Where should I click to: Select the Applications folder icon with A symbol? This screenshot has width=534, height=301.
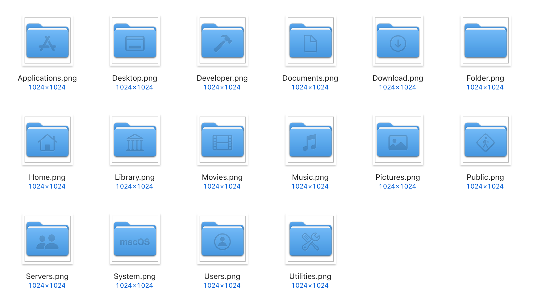(48, 41)
